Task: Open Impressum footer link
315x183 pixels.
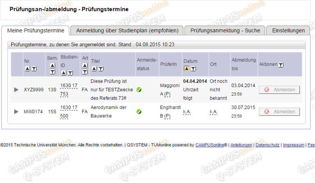Action: click(x=294, y=145)
